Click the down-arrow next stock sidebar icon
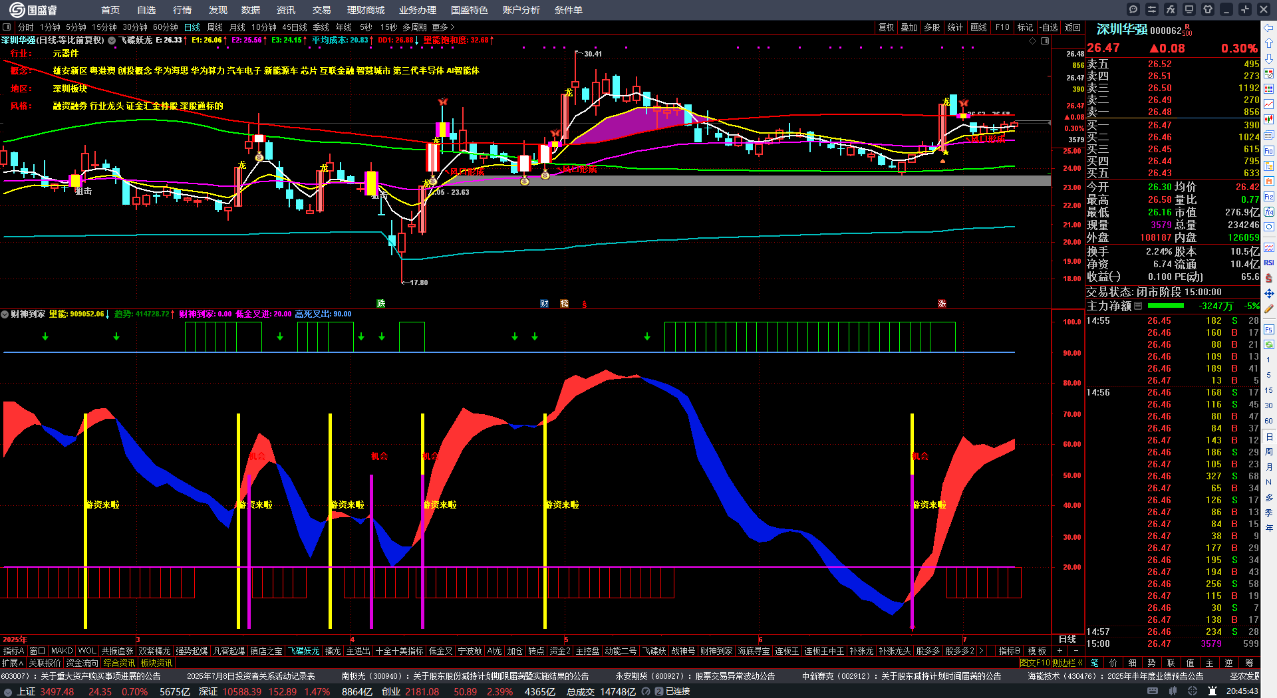 point(1269,58)
